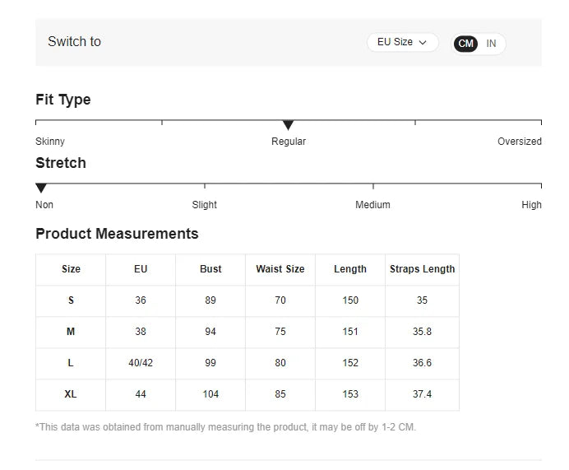Select the S size row
This screenshot has width=569, height=470.
71,300
